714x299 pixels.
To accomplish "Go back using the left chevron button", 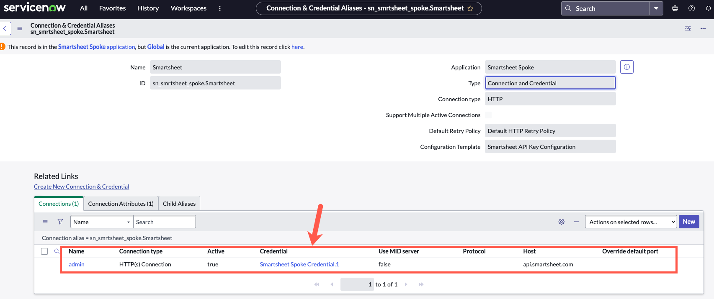I will pyautogui.click(x=5, y=28).
